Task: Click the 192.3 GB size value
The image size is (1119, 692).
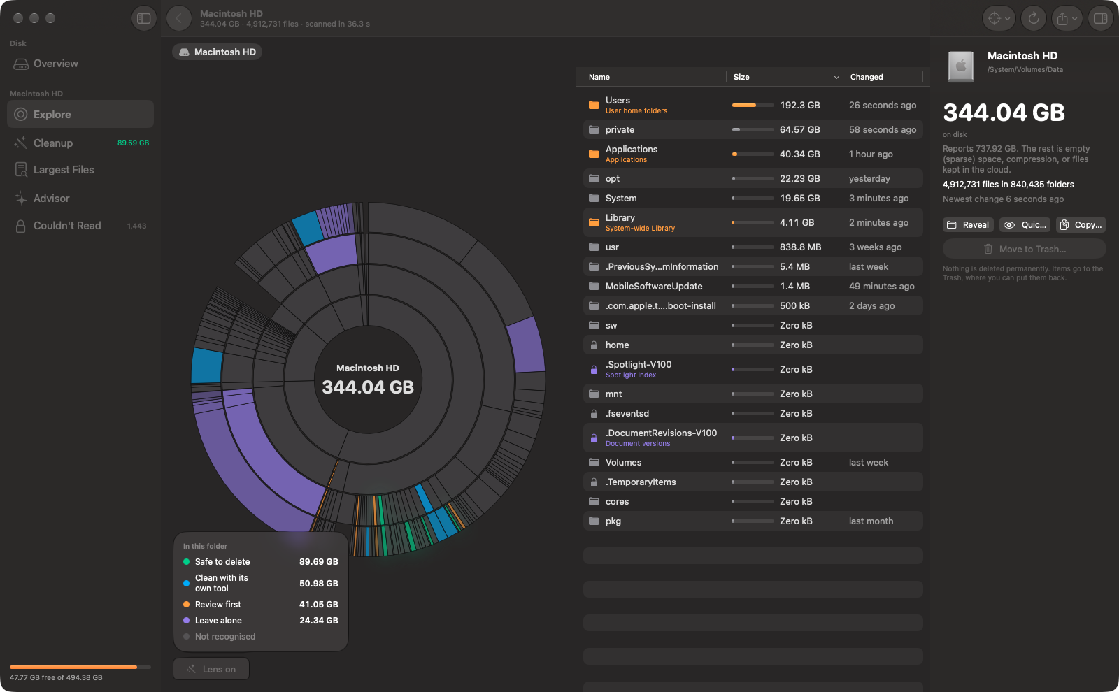Action: click(800, 105)
